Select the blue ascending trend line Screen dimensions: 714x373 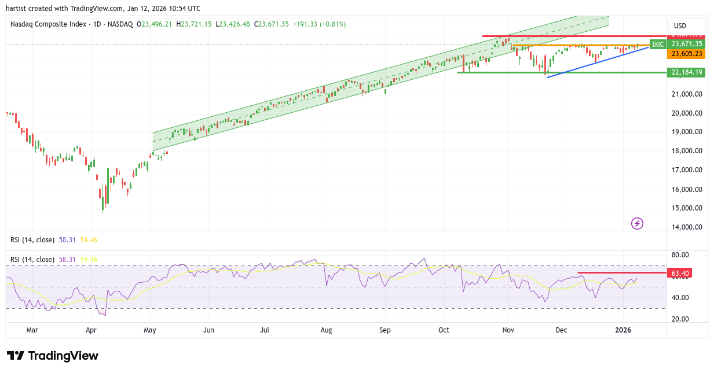point(596,62)
